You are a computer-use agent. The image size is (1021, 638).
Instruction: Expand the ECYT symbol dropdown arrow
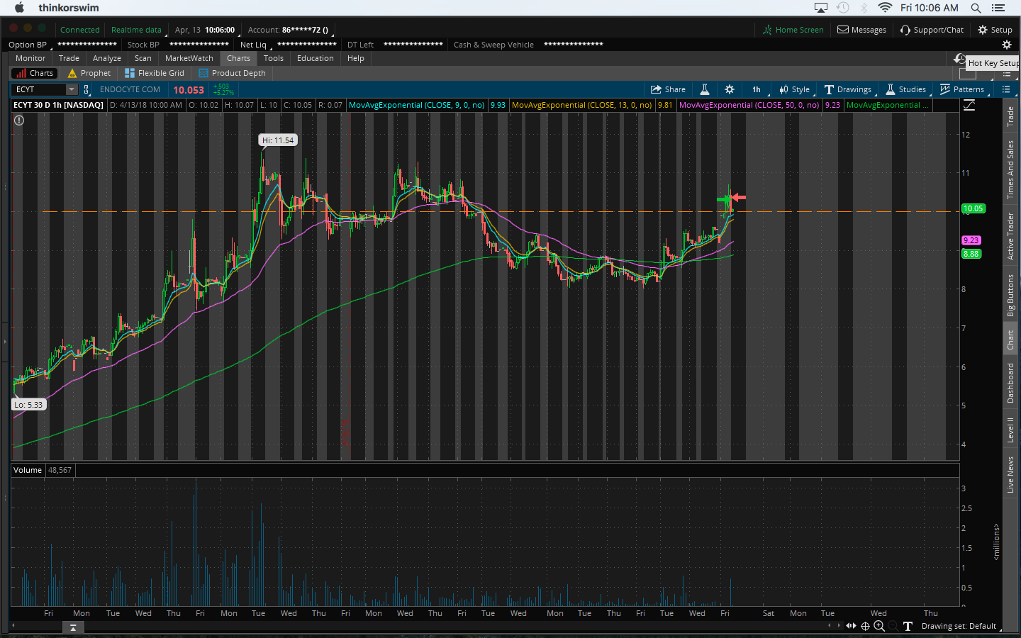point(72,89)
